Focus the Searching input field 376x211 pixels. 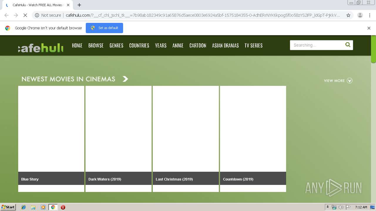(x=317, y=45)
